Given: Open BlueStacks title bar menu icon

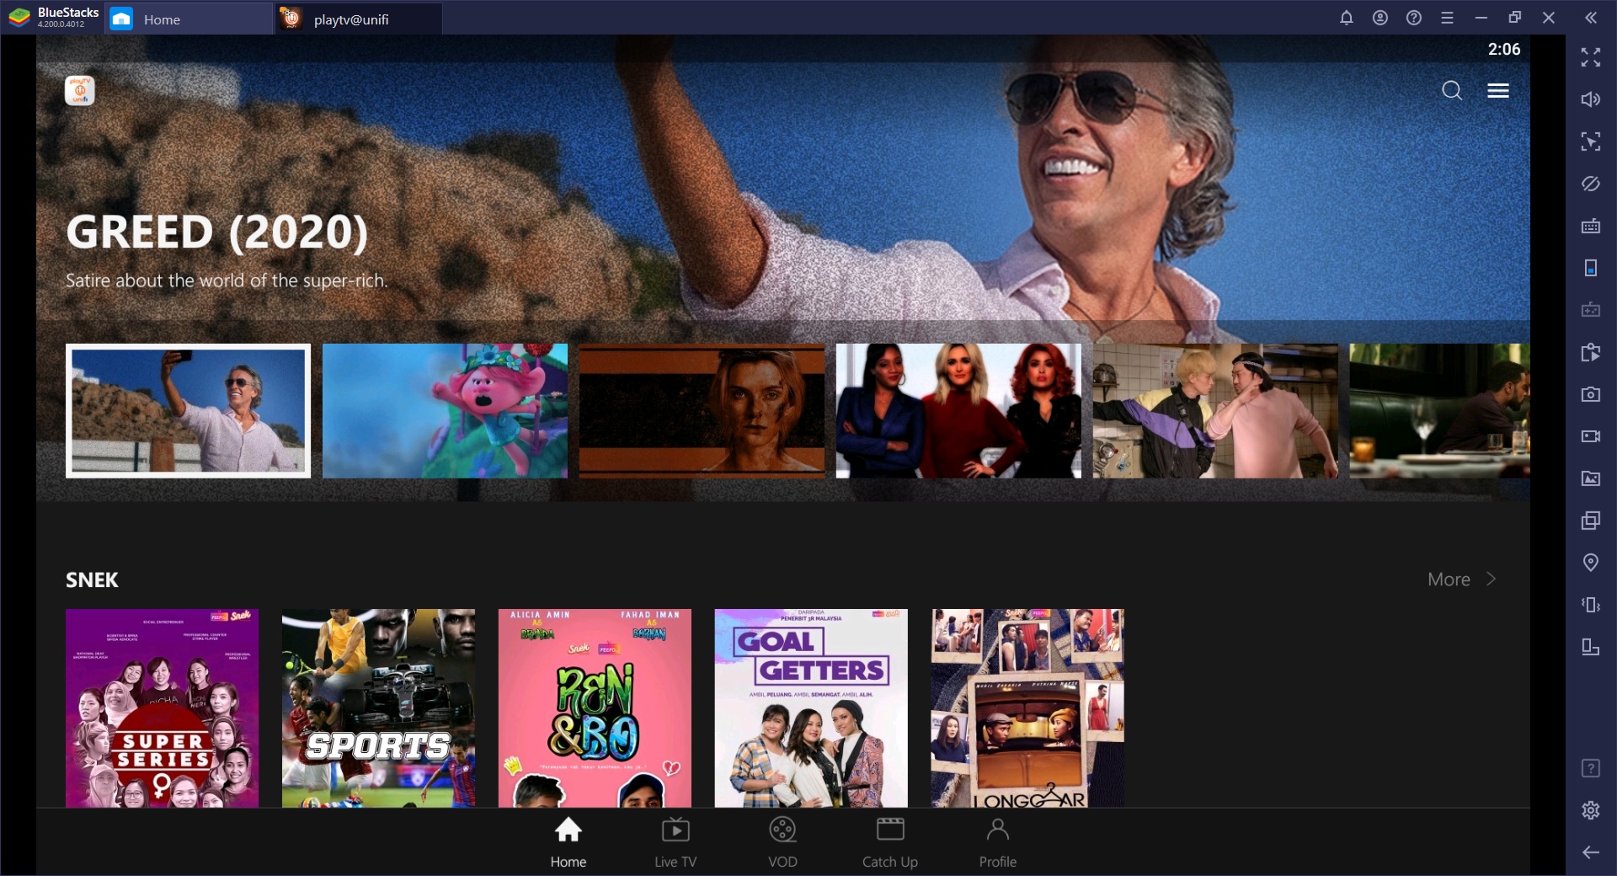Looking at the screenshot, I should [x=1448, y=18].
